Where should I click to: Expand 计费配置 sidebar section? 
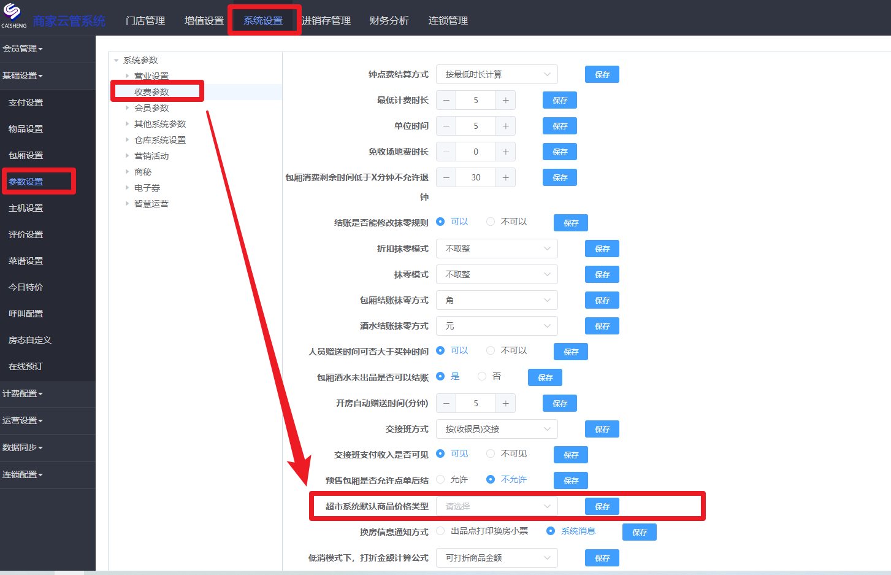point(23,393)
